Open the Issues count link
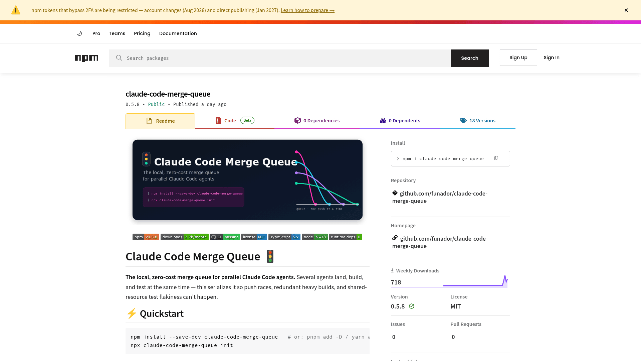 point(394,337)
